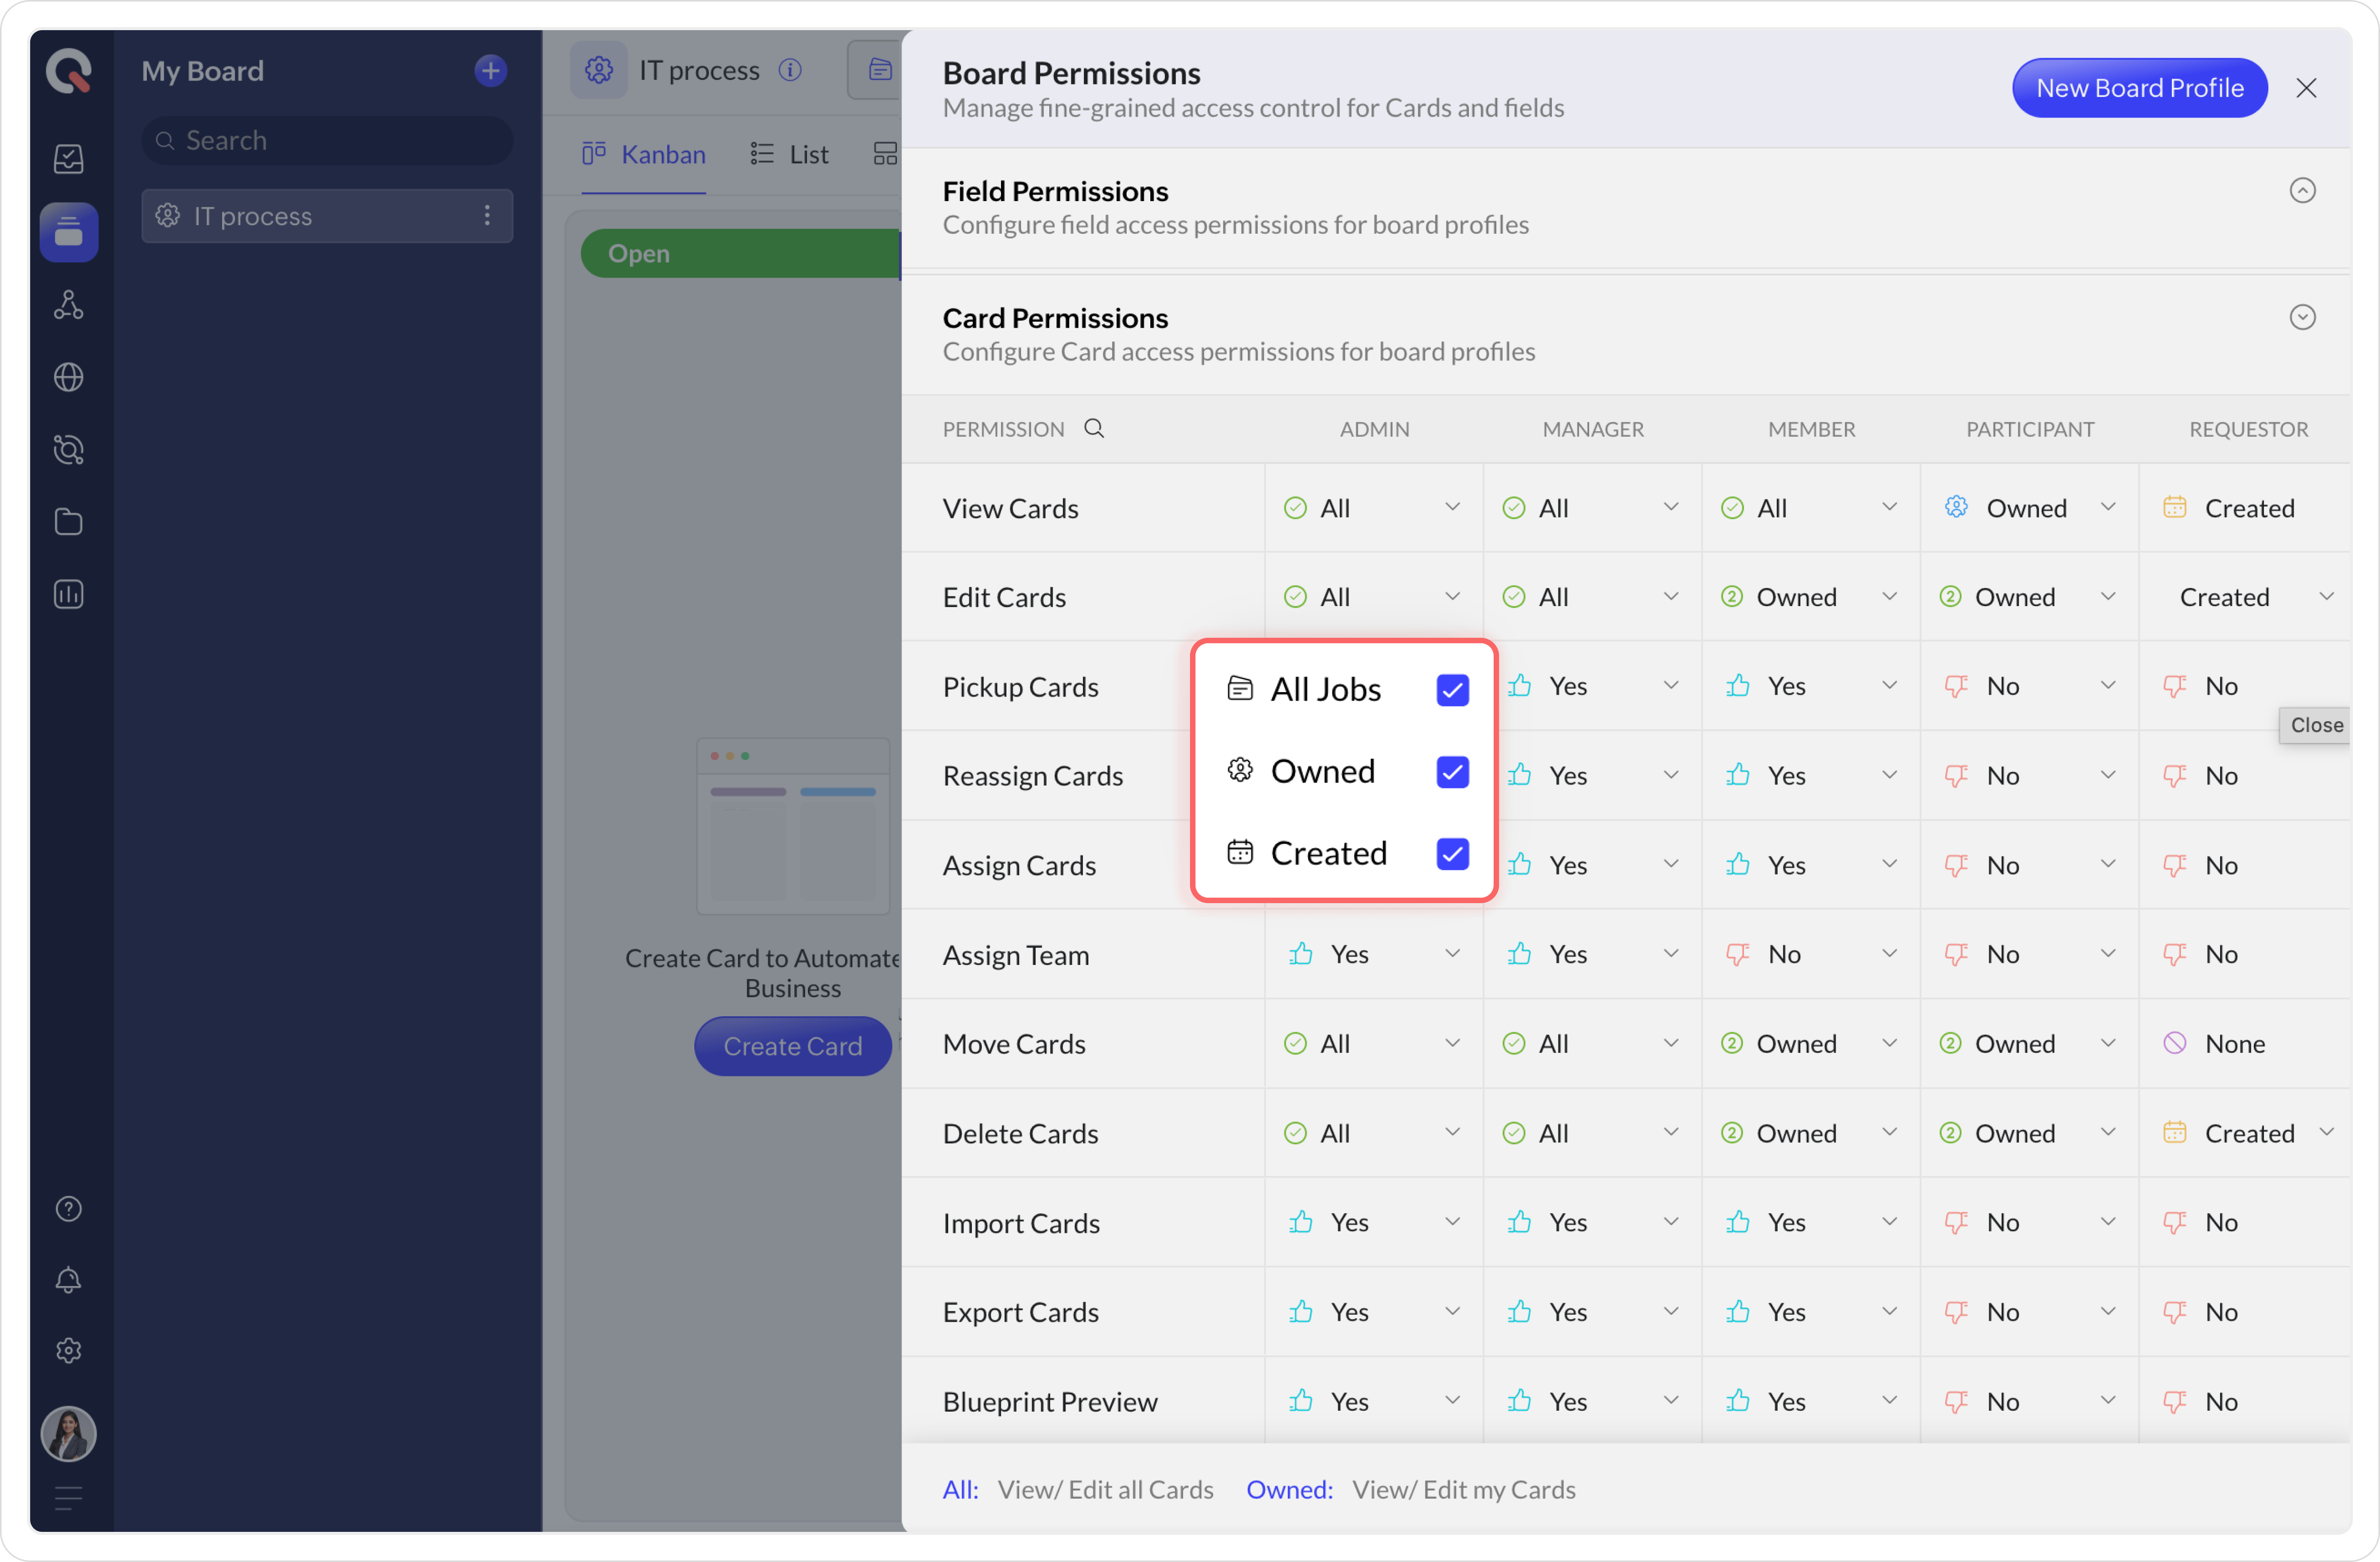The width and height of the screenshot is (2380, 1562).
Task: Collapse the Field Permissions section chevron
Action: (2302, 190)
